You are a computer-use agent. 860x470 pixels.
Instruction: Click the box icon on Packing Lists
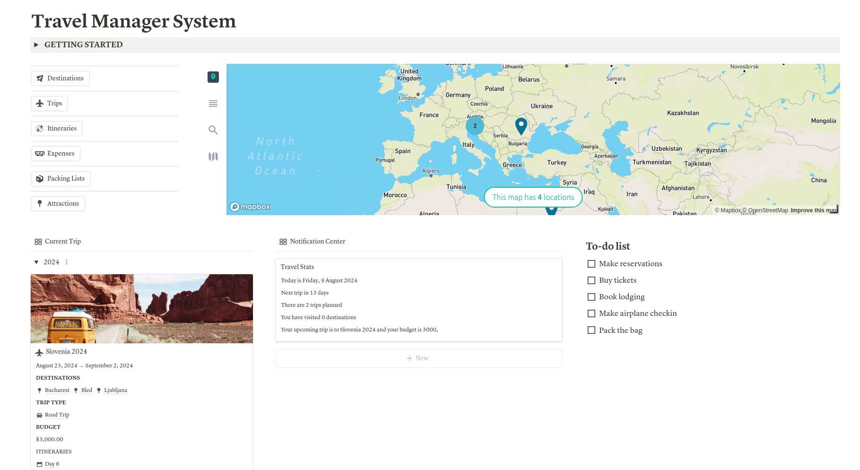pyautogui.click(x=40, y=179)
